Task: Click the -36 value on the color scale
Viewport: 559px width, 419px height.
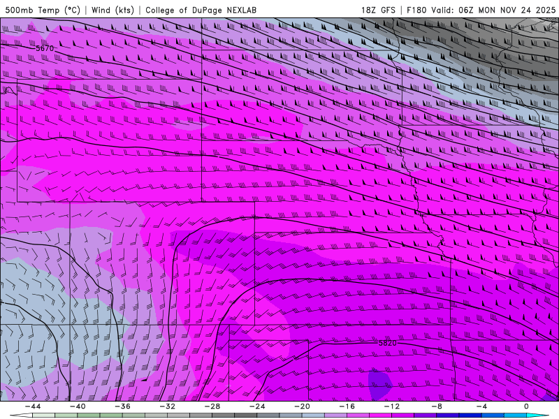Action: pos(122,406)
